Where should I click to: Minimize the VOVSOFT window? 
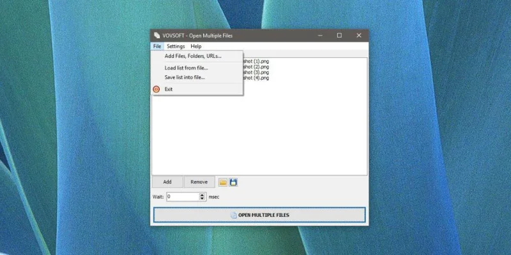(x=321, y=36)
